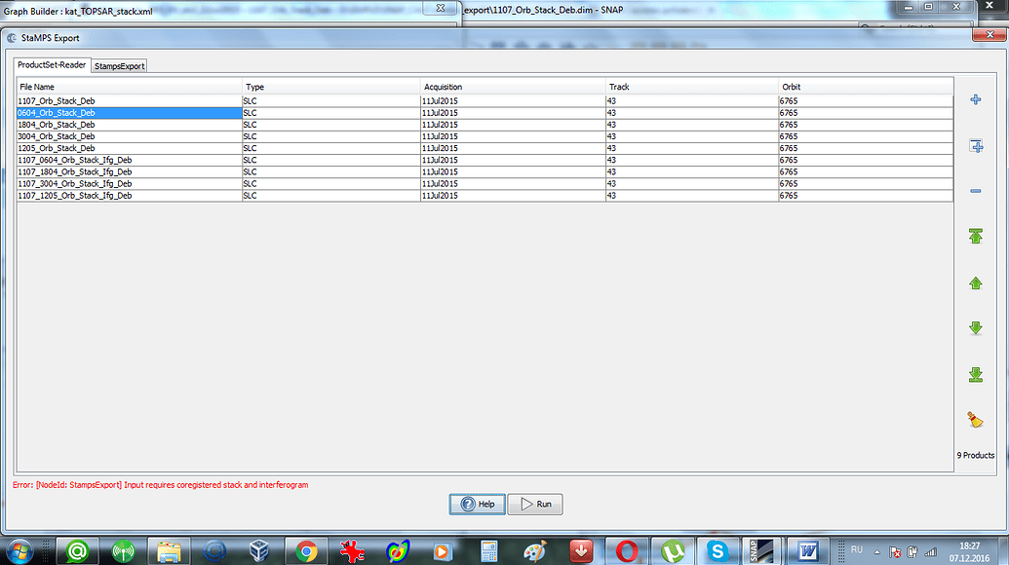Image resolution: width=1009 pixels, height=565 pixels.
Task: Click the red StampsExport error message
Action: tap(160, 485)
